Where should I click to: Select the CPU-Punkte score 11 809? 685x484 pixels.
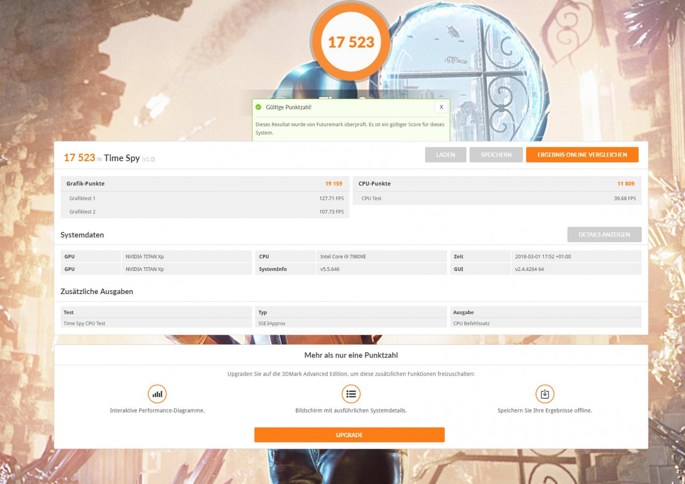click(x=626, y=184)
